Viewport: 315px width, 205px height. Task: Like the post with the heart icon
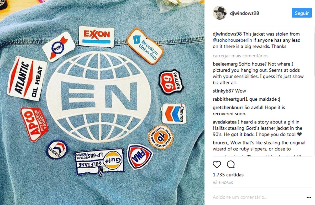coord(217,164)
